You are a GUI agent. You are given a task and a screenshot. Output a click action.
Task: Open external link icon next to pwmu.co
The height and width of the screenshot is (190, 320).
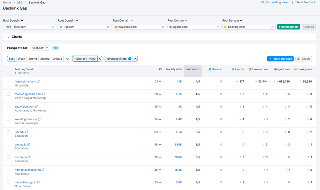pyautogui.click(x=29, y=157)
